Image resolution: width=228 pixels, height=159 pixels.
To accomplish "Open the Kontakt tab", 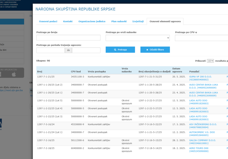I will (68, 21).
